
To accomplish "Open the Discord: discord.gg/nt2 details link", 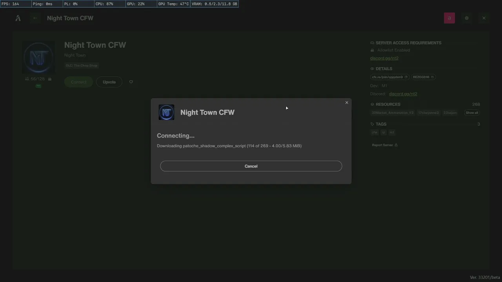I will (403, 94).
